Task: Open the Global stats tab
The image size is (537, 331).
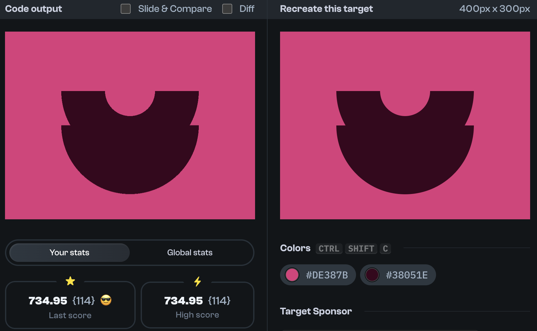Action: (190, 252)
